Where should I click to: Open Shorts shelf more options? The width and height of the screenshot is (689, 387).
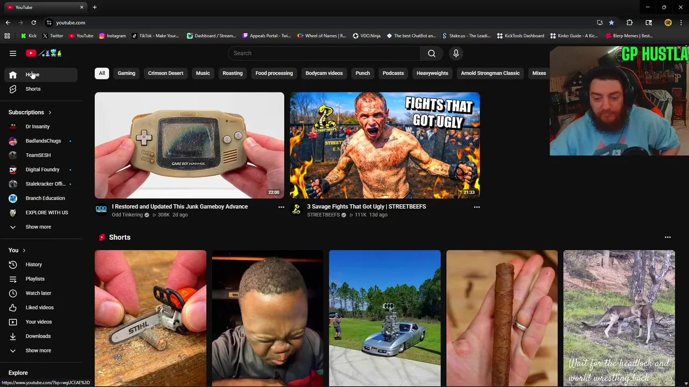pos(667,237)
